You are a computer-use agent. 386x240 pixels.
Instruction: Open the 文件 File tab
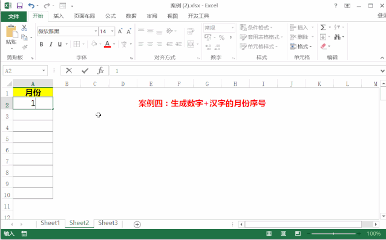point(13,16)
